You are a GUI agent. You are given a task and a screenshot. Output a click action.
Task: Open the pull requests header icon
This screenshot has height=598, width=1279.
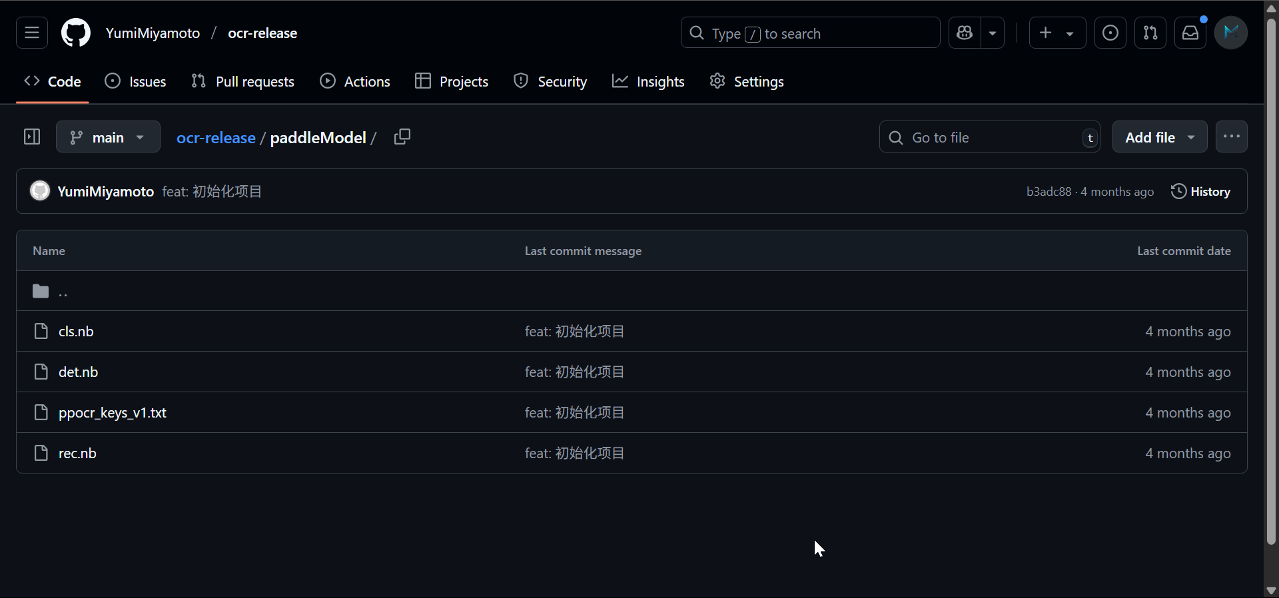pos(1150,33)
